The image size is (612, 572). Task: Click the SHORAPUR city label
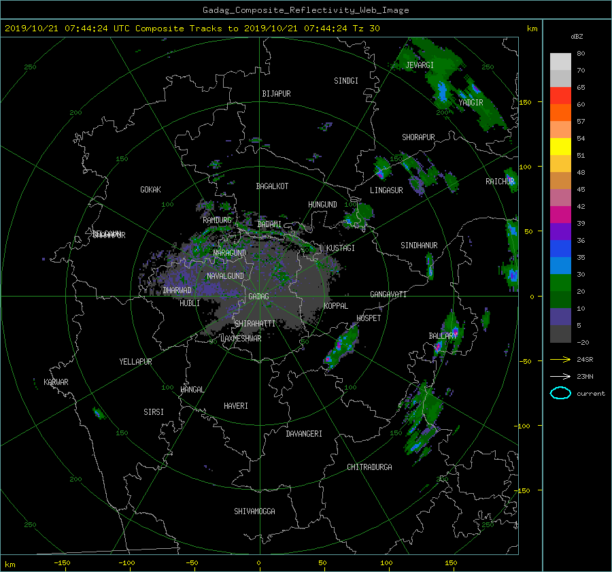point(418,137)
